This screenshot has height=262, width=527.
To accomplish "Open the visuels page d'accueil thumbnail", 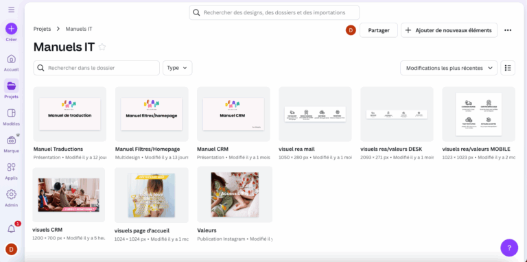I will click(152, 195).
